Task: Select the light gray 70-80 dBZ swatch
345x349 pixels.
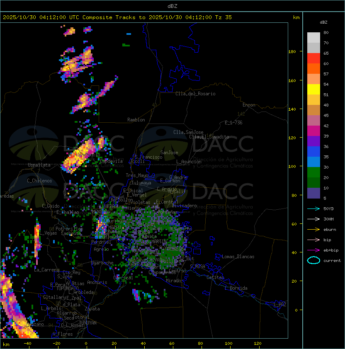Action: coord(313,38)
